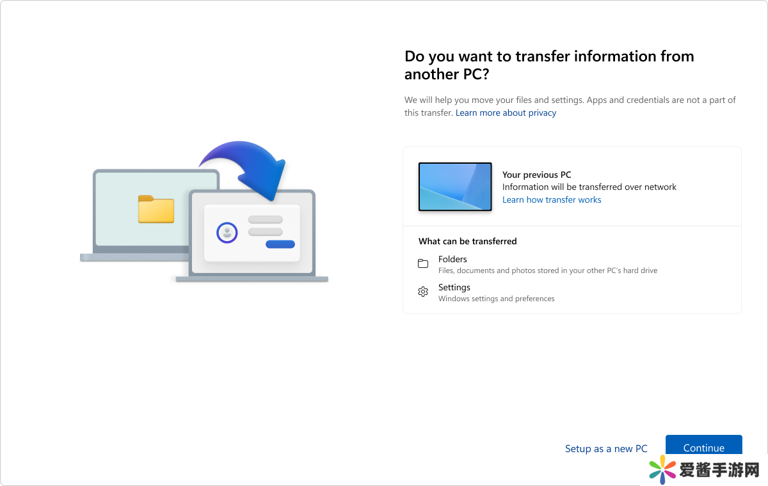This screenshot has width=768, height=486.
Task: Click the "Your previous PC" label
Action: coord(536,175)
